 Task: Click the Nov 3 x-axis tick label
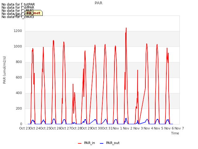pyautogui.click(x=138, y=128)
